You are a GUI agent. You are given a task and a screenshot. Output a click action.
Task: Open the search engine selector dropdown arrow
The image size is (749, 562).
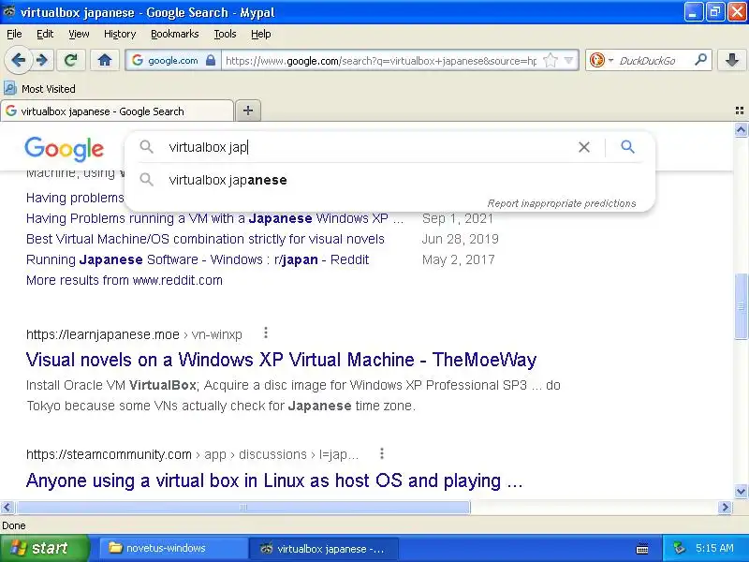point(610,61)
